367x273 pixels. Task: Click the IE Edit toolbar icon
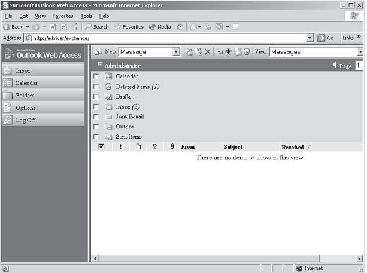[219, 27]
